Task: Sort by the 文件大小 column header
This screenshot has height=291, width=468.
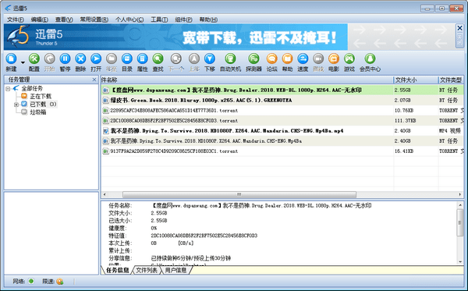Action: 416,80
